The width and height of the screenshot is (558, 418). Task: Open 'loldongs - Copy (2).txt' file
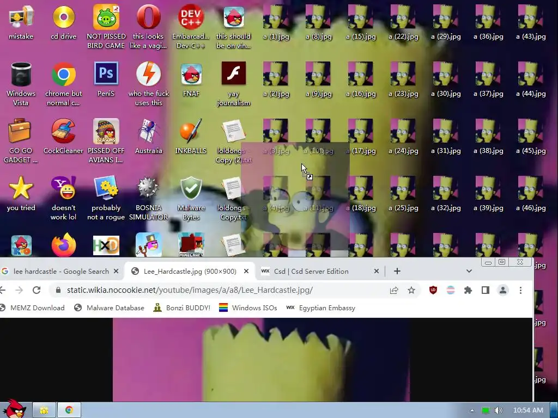[233, 141]
